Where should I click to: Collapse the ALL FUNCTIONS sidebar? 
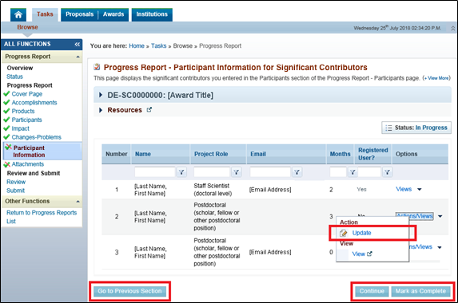[x=77, y=45]
